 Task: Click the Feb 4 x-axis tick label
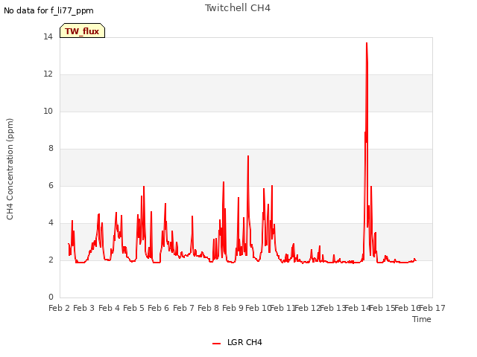click(109, 308)
